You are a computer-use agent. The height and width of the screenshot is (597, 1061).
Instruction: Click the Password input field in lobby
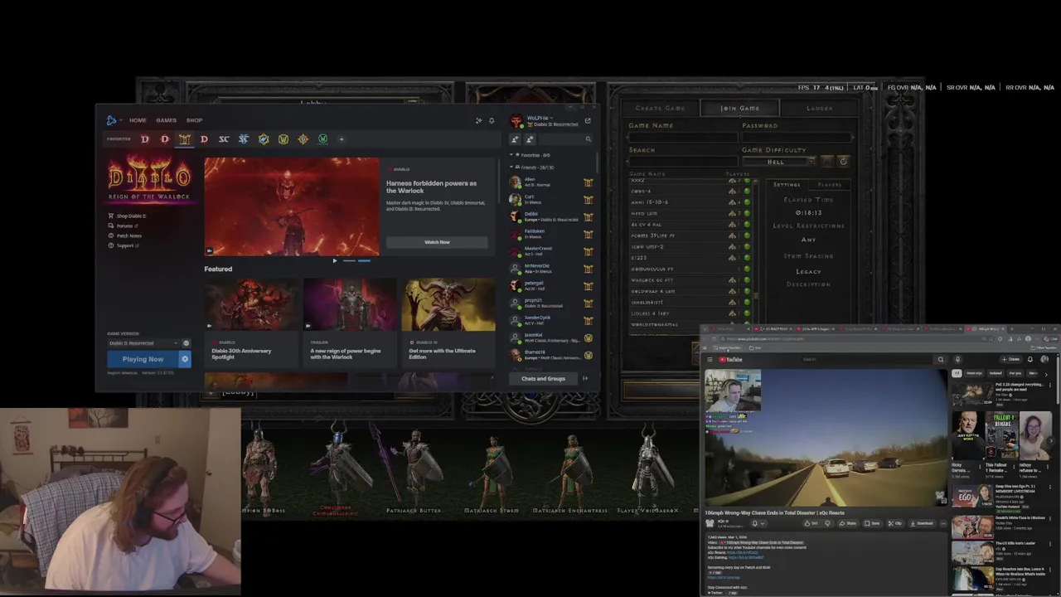pos(797,137)
